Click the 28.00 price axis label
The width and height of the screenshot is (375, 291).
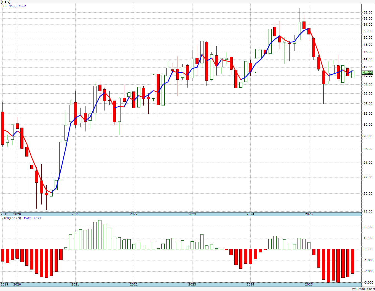tap(368, 136)
